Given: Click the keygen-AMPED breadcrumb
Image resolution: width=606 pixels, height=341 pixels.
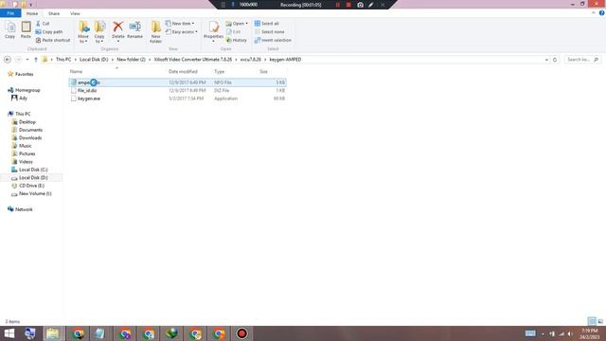Looking at the screenshot, I should (285, 60).
